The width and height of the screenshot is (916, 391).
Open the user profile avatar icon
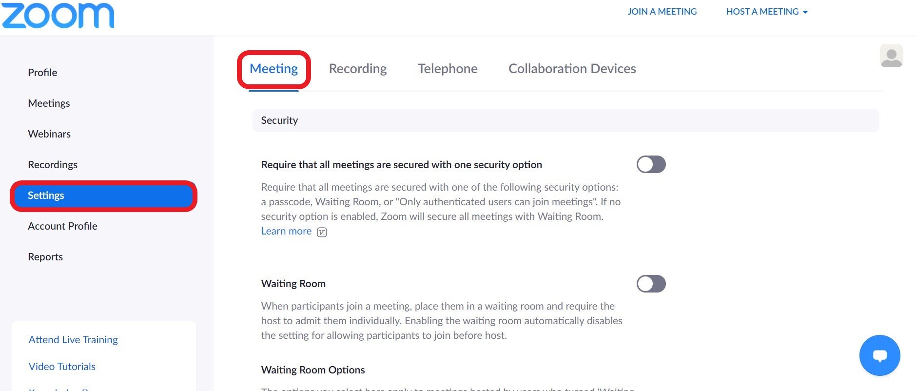[x=891, y=56]
